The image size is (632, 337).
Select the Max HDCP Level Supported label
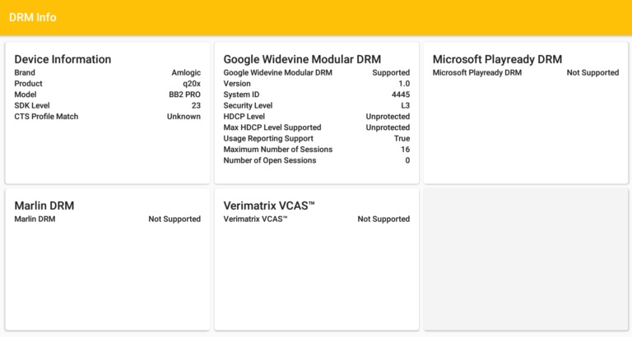(272, 127)
